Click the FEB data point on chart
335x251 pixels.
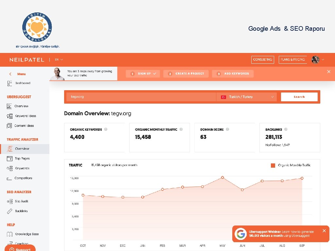click(x=162, y=189)
